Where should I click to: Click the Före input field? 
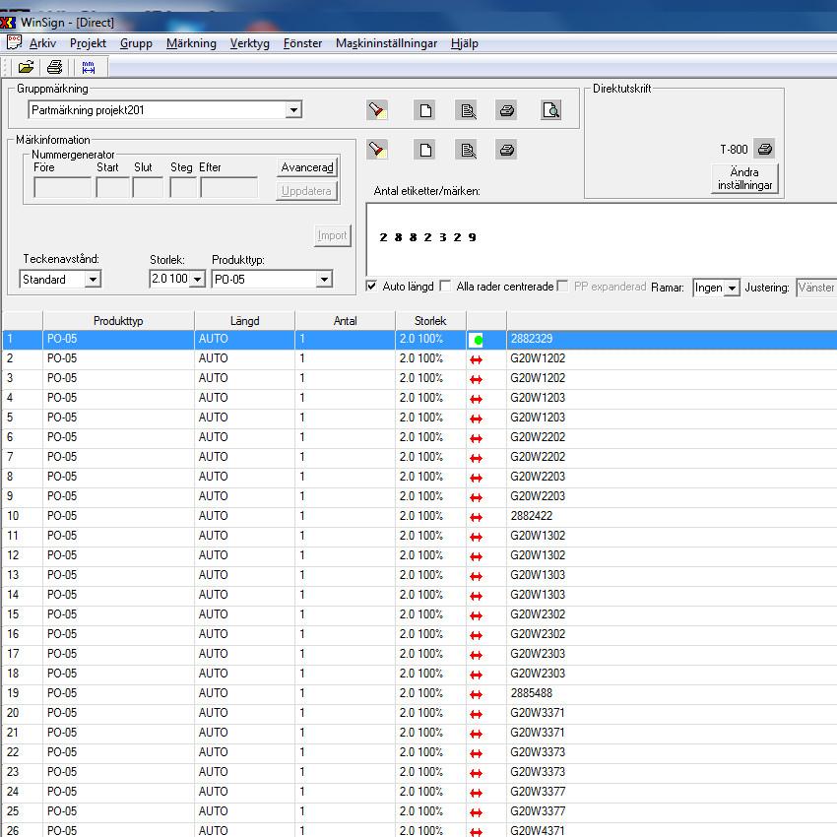(62, 187)
